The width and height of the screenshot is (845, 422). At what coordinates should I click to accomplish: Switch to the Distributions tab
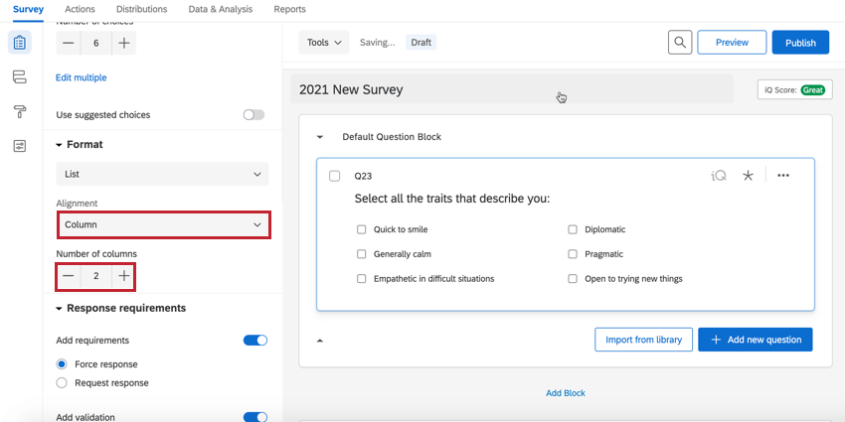tap(141, 9)
